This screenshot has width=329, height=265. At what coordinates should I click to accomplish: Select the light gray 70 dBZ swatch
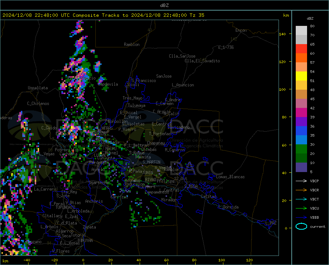[x=301, y=31]
